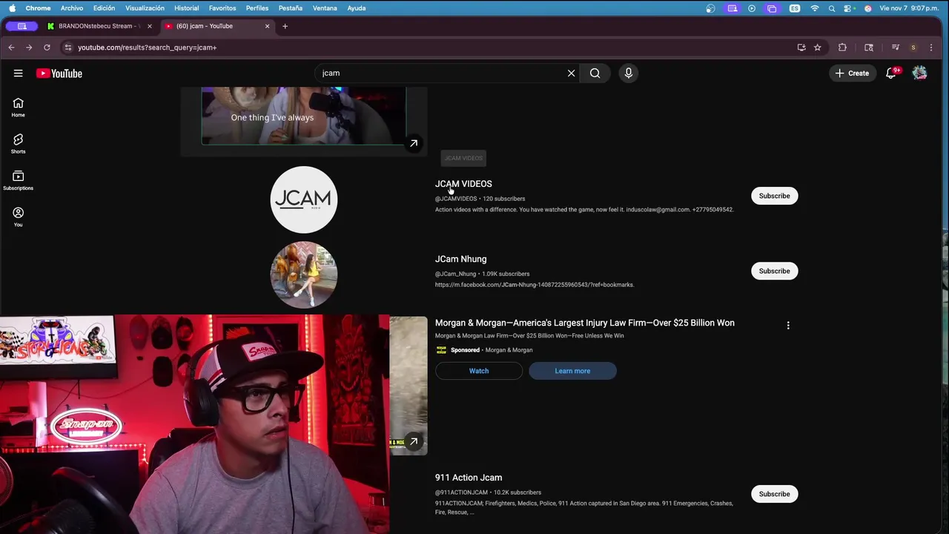Open Shorts in the YouTube sidebar
The image size is (949, 534).
[x=18, y=144]
